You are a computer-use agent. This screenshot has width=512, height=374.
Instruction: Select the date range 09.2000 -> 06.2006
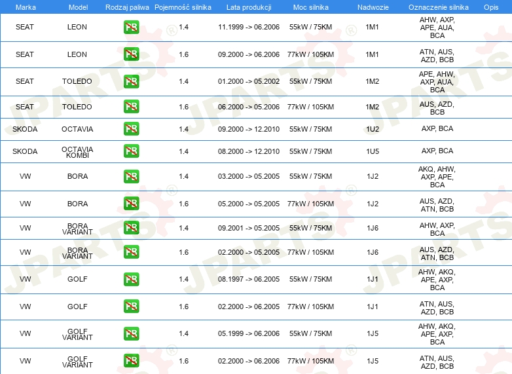(249, 54)
